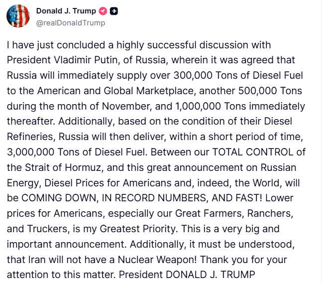Click the word 'November' in the post

coord(126,106)
